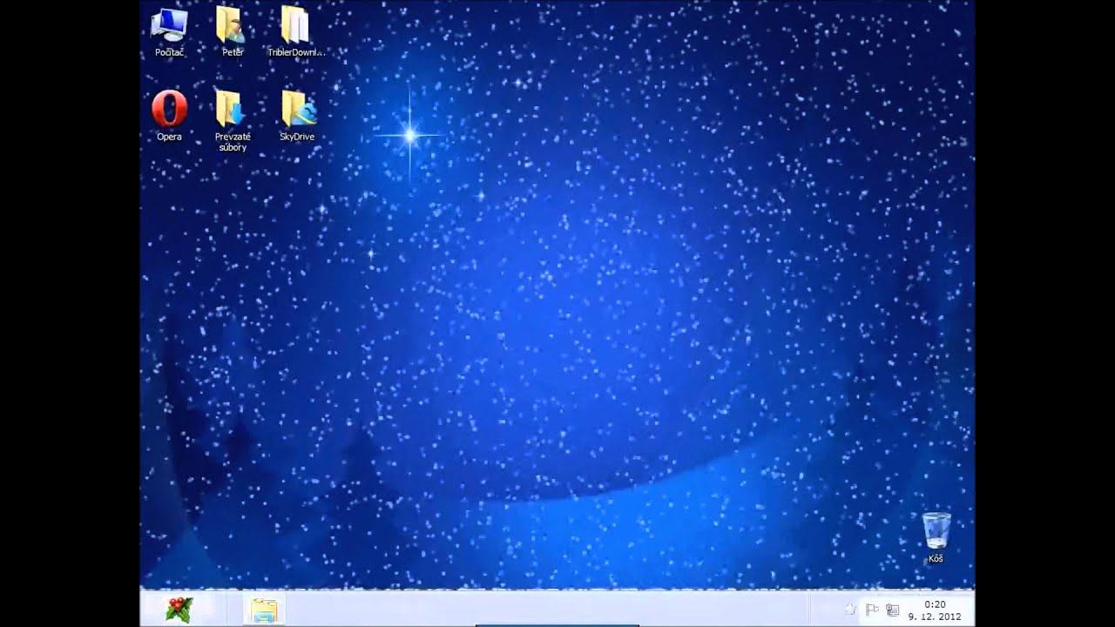1115x627 pixels.
Task: Show hidden tray icons star button
Action: (x=850, y=610)
